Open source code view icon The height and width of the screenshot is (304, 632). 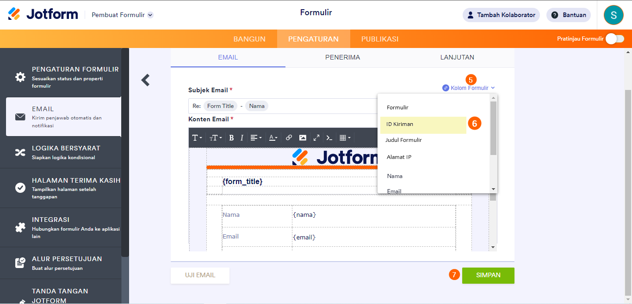tap(329, 137)
